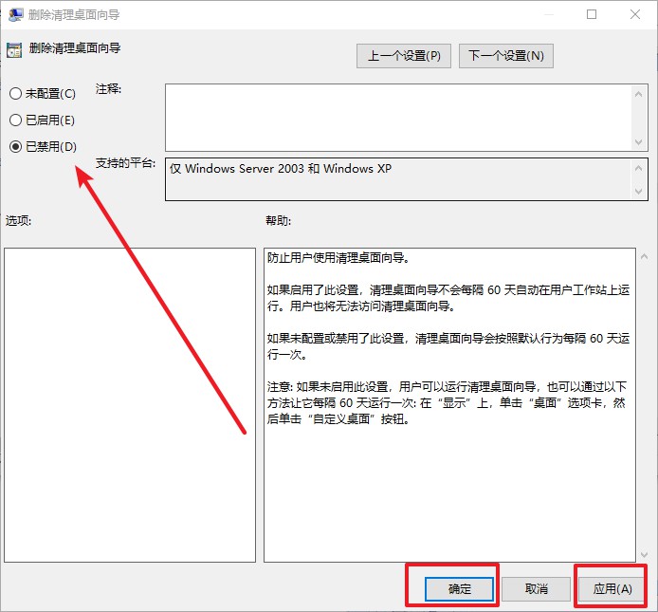
Task: Maximize the 删除清理桌面向导 window
Action: [592, 14]
